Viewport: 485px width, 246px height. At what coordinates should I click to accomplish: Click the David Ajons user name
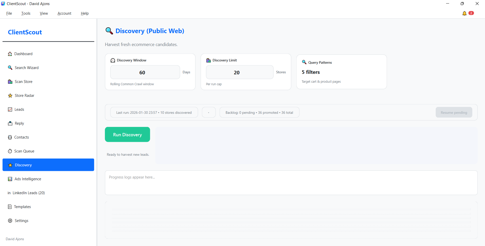15,239
